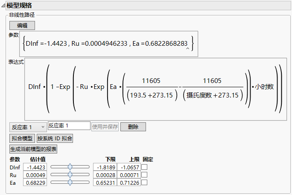Viewport: 292px width, 195px height.
Task: Click the DInf term at start of expression
Action: (x=35, y=87)
